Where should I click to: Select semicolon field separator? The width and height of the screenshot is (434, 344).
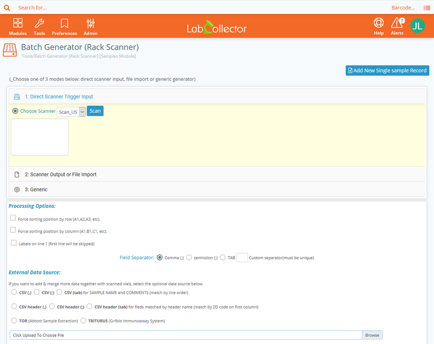pos(189,257)
